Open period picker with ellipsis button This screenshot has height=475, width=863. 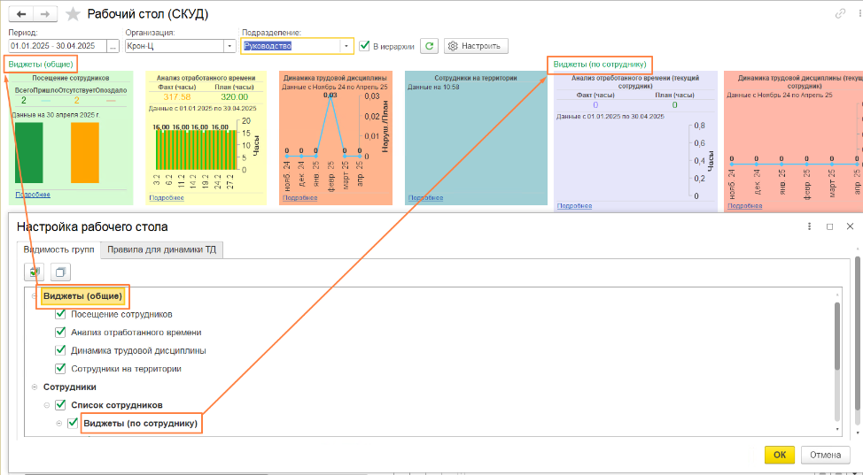coord(113,46)
